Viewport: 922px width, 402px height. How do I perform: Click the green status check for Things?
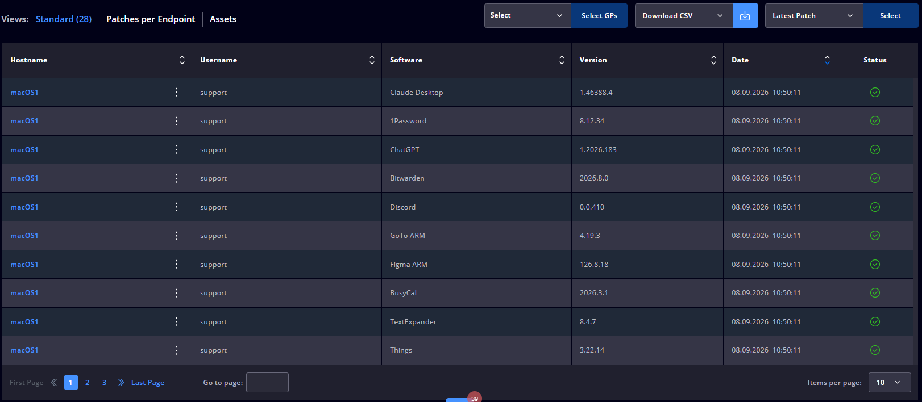[x=875, y=350]
